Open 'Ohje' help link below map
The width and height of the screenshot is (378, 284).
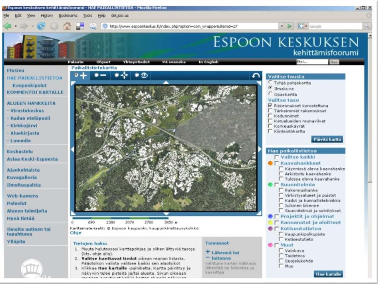click(x=76, y=233)
